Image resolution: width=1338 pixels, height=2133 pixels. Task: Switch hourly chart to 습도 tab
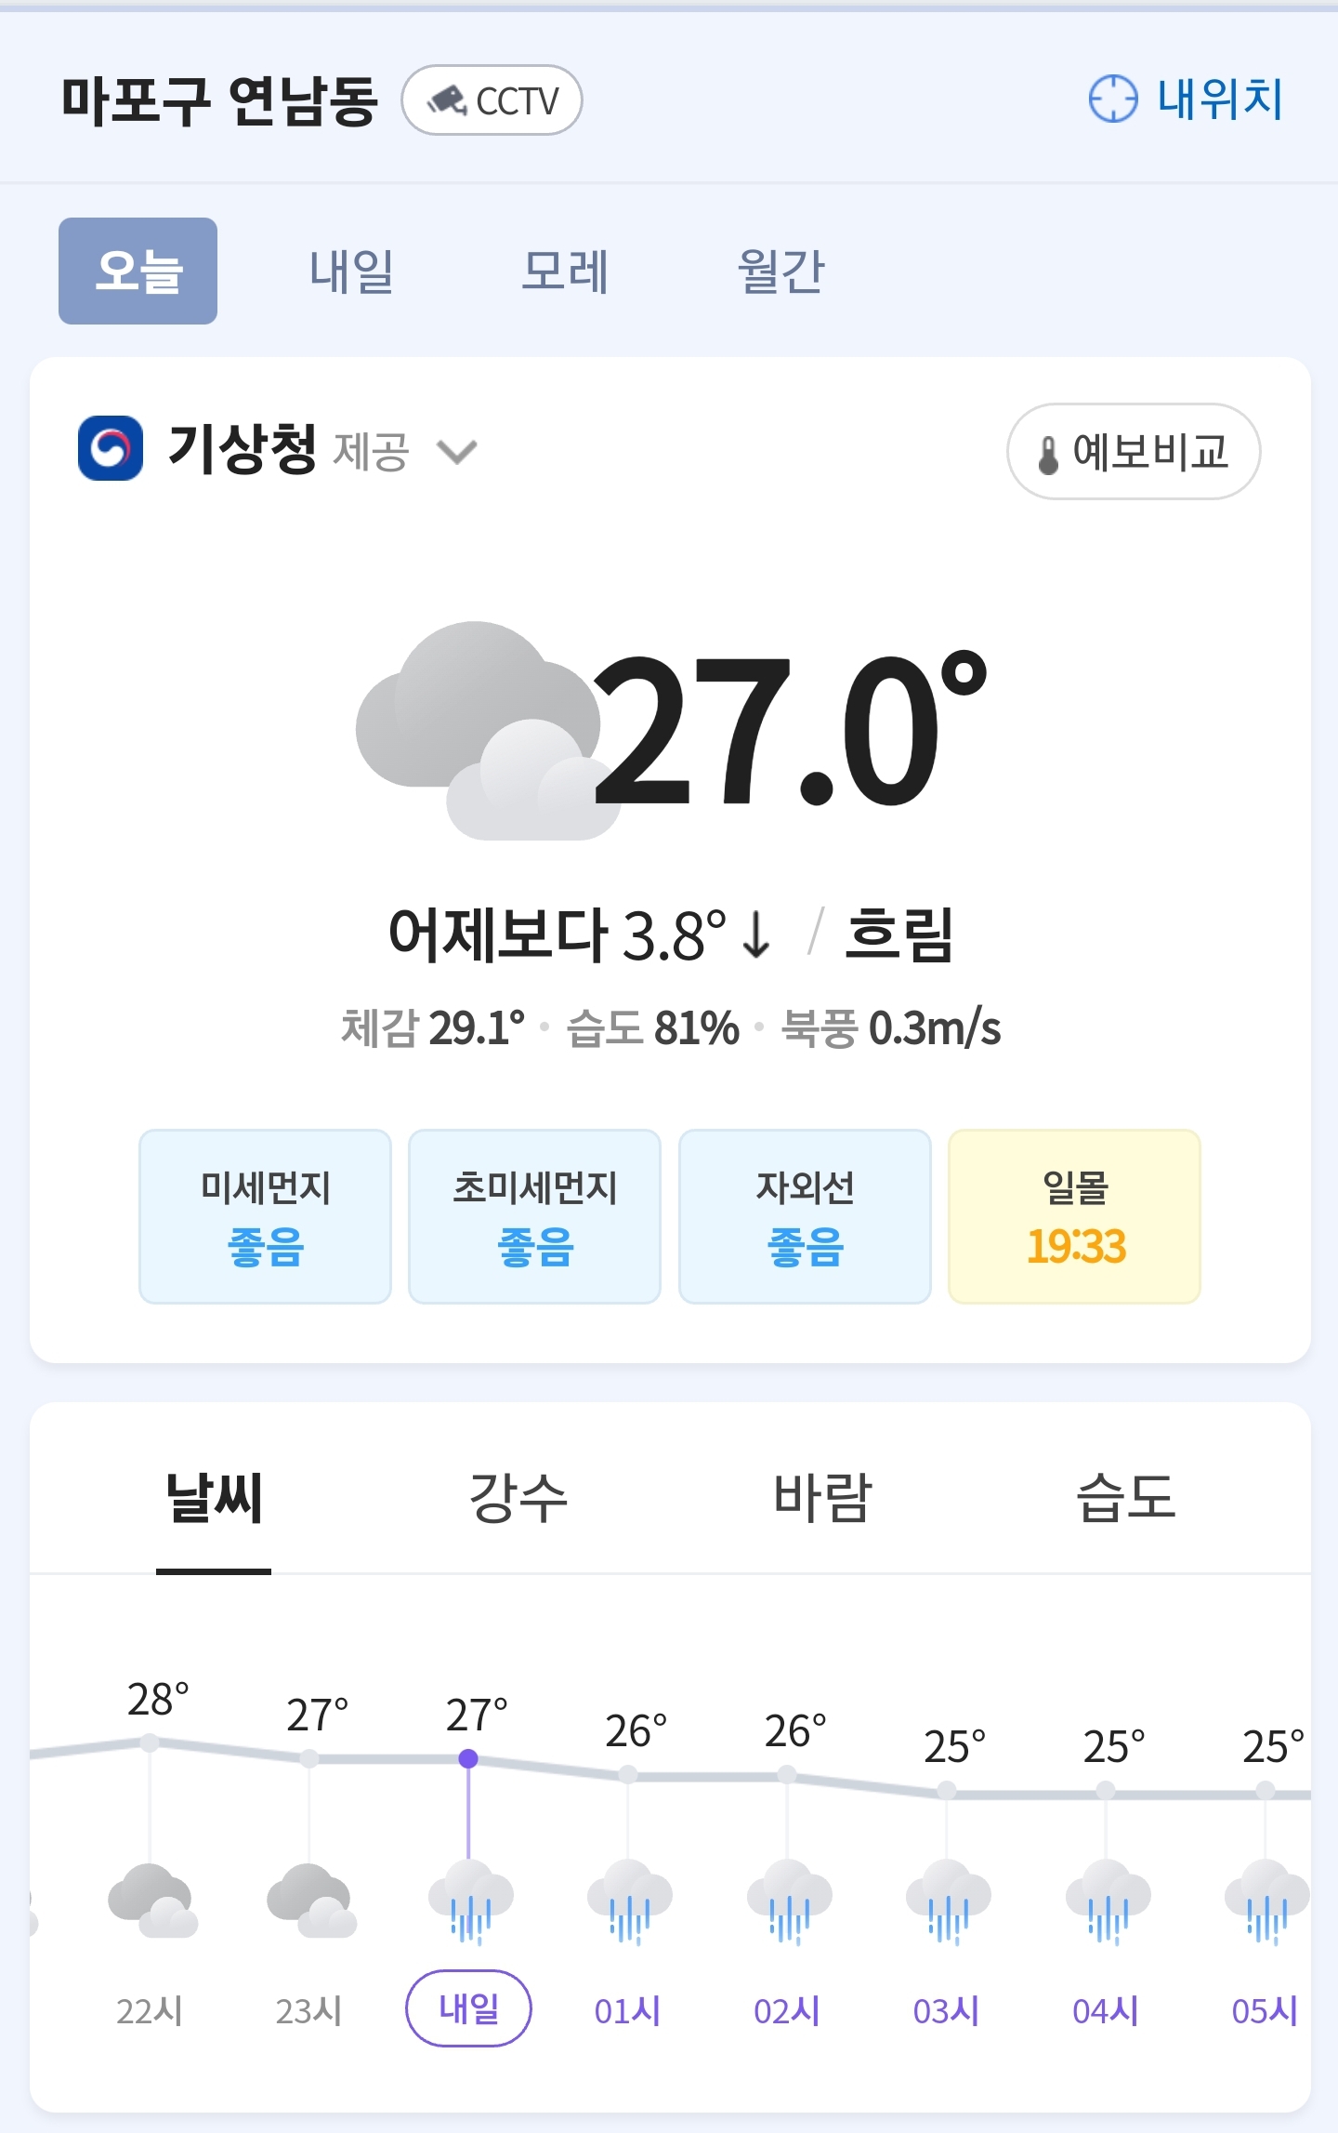[x=1126, y=1497]
